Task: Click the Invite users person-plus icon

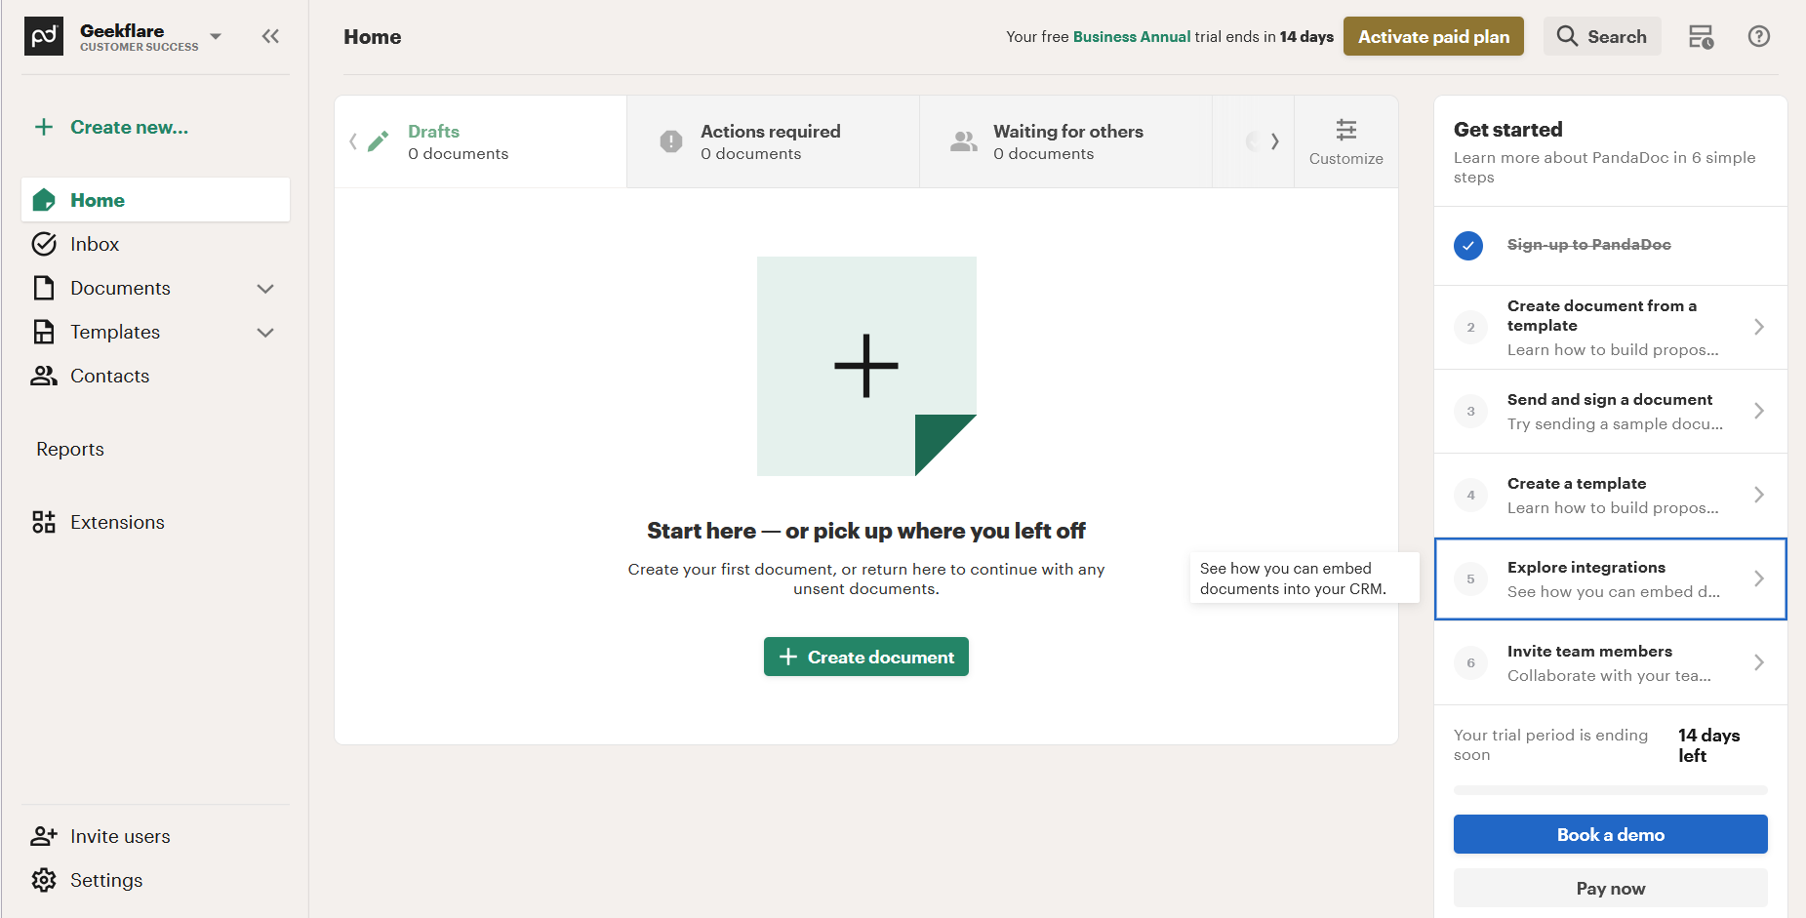Action: pyautogui.click(x=44, y=836)
